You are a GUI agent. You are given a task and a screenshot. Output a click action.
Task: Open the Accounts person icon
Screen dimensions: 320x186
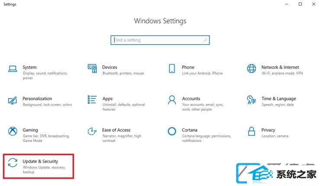[x=172, y=100]
